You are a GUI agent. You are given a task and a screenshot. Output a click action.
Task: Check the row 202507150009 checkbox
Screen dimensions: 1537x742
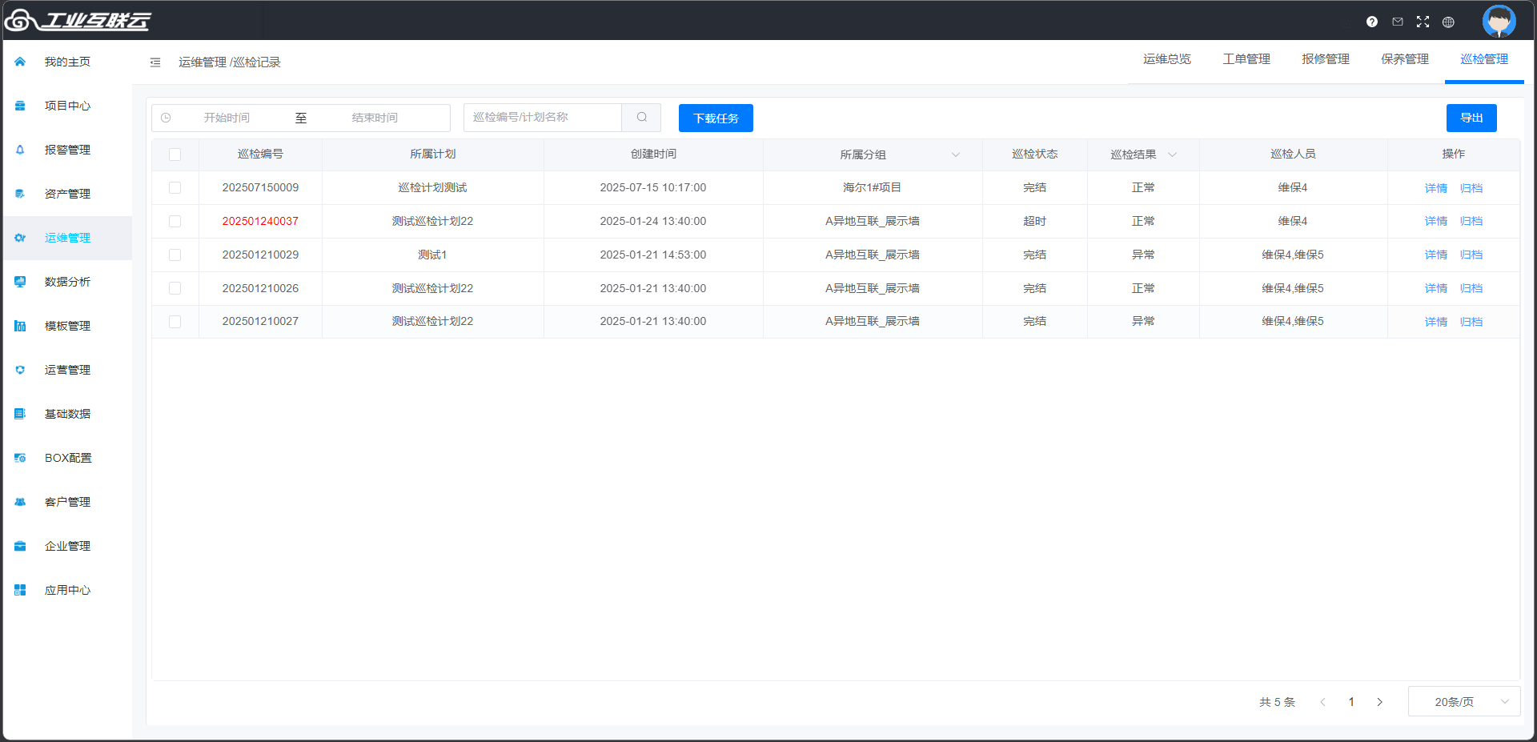click(175, 187)
